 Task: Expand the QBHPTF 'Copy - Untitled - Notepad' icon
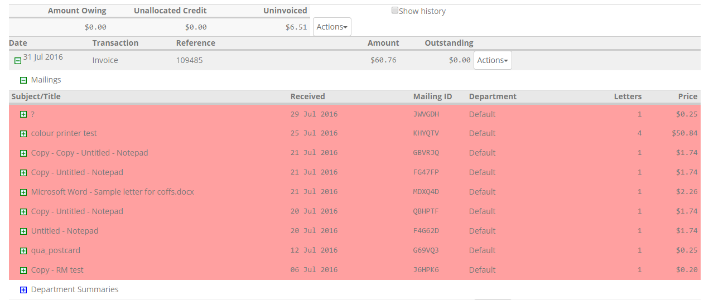click(23, 212)
